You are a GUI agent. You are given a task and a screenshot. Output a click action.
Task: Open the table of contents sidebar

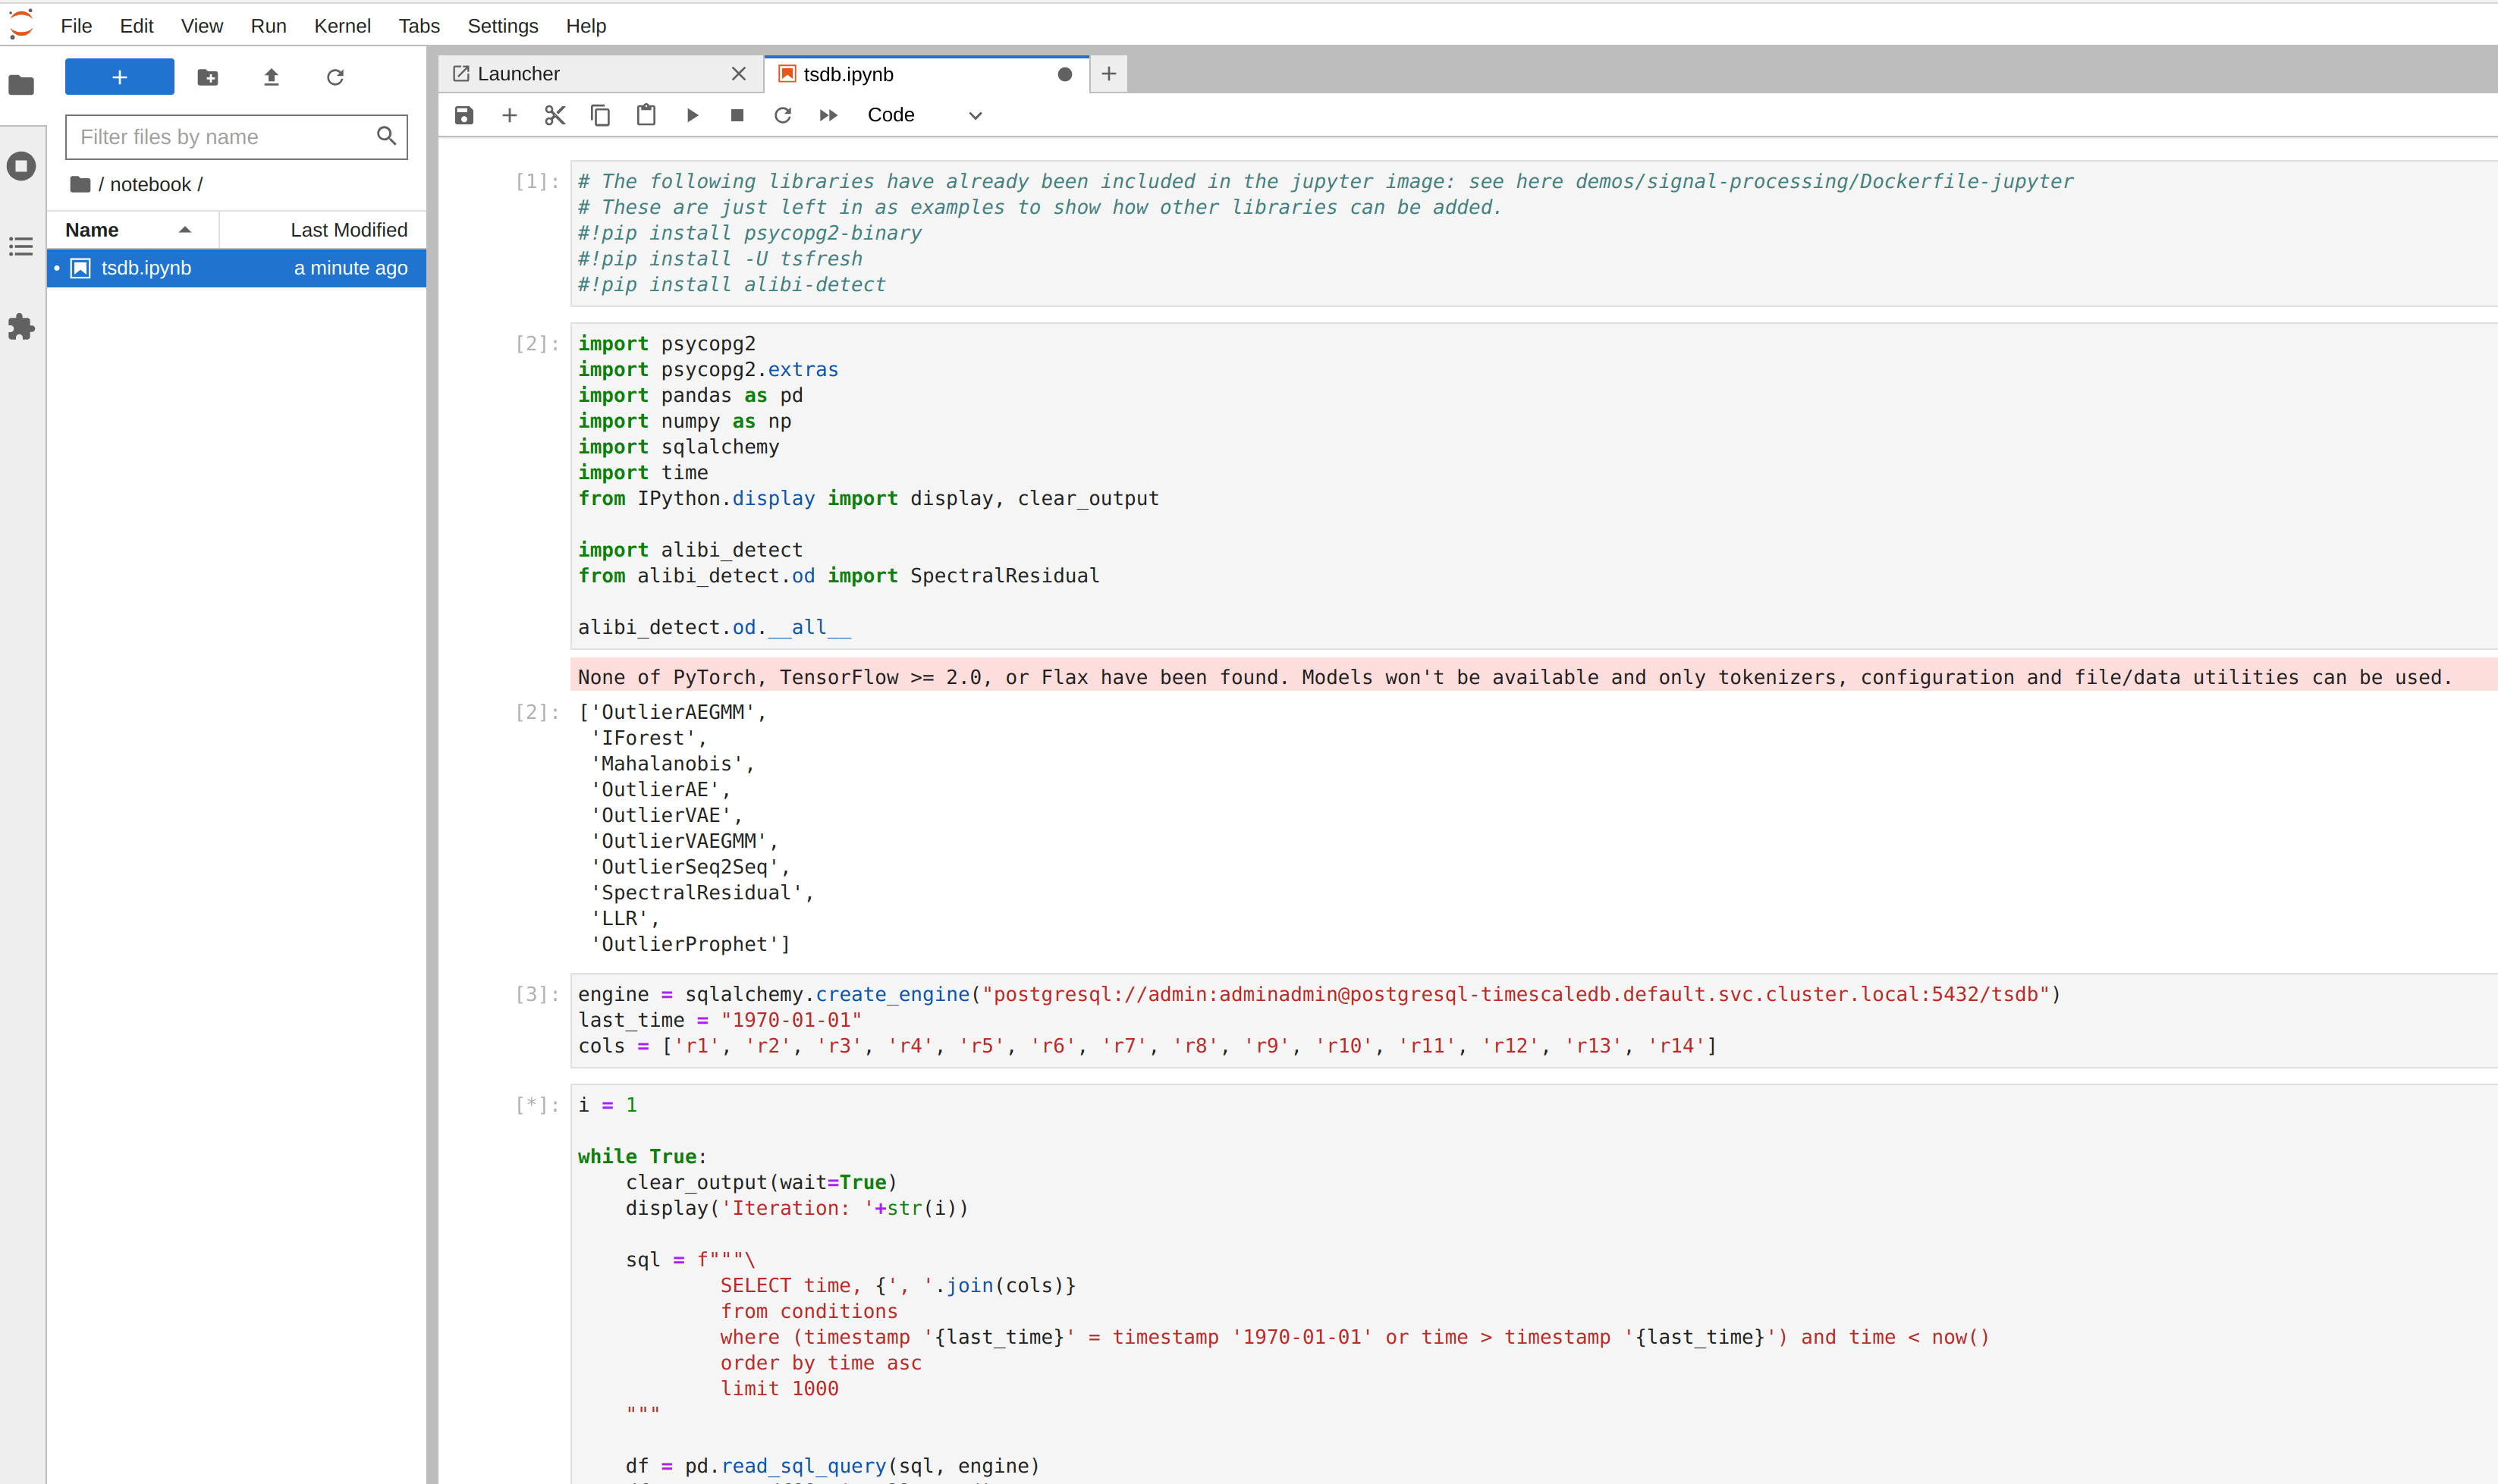(x=21, y=246)
